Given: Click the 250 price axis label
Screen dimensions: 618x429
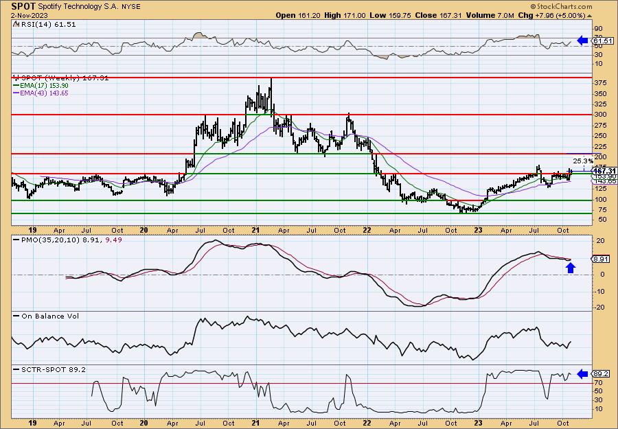Looking at the screenshot, I should point(600,136).
